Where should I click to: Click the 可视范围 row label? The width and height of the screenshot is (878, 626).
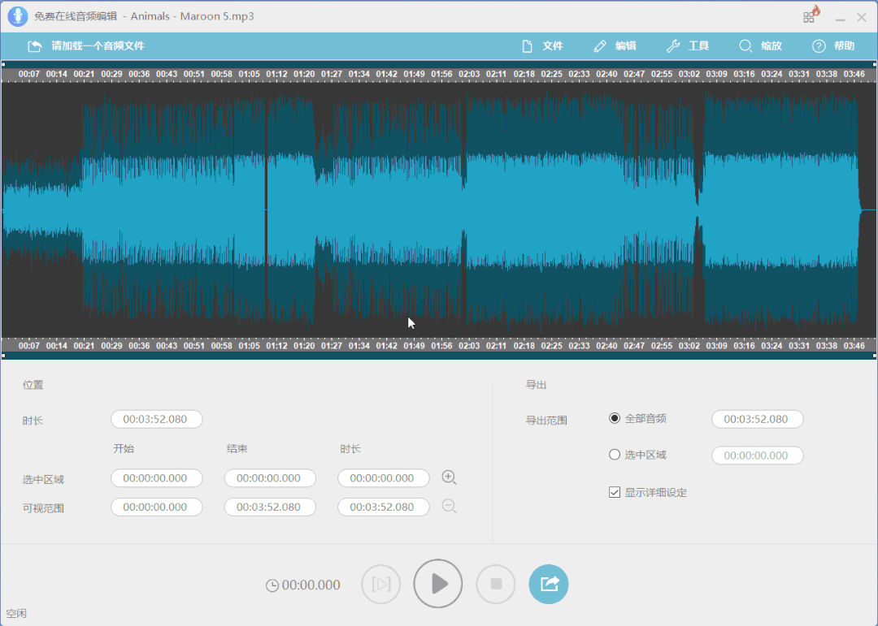tap(43, 508)
